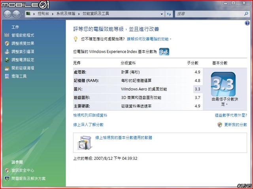Click the 管理啟動程式 icon
Image resolution: width=253 pixels, height=189 pixels.
(7, 35)
